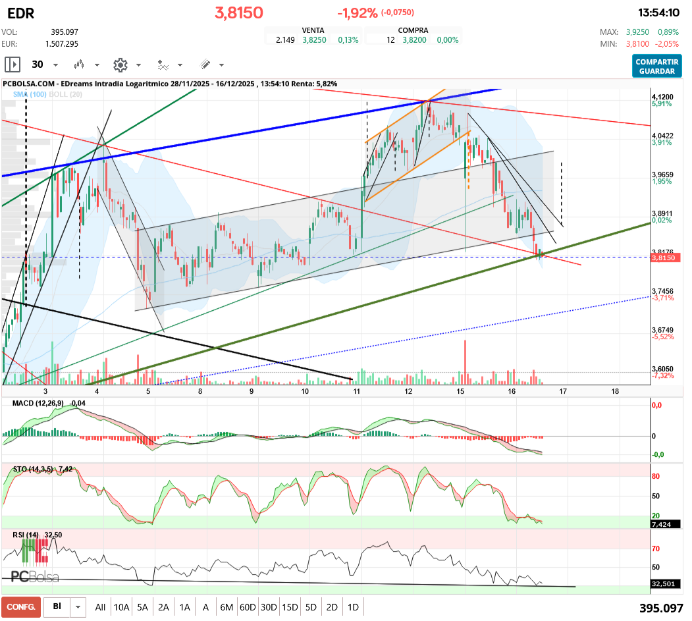Open the BI selector dropdown arrow
The width and height of the screenshot is (692, 621).
click(78, 607)
